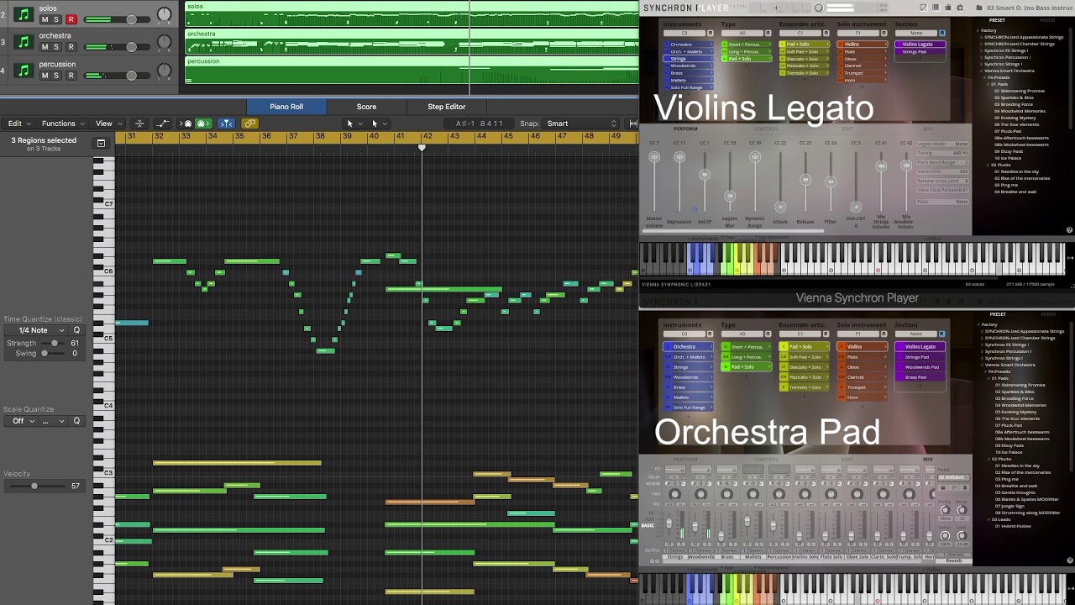Viewport: 1075px width, 605px height.
Task: Adjust the Velocity slider in Piano Roll
Action: click(x=34, y=486)
